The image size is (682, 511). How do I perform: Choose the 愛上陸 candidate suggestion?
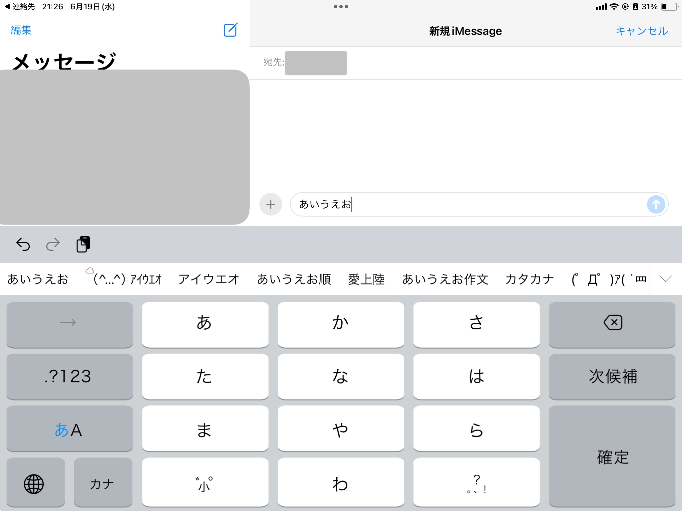tap(366, 279)
